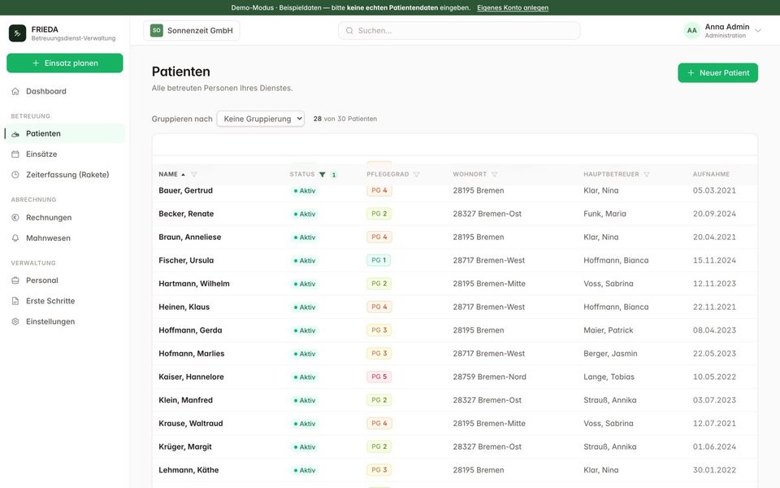Open the Dashboard house icon
780x488 pixels.
(x=15, y=91)
